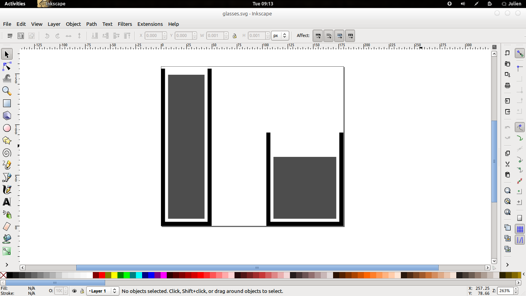Toggle current layer lock icon

[82, 291]
